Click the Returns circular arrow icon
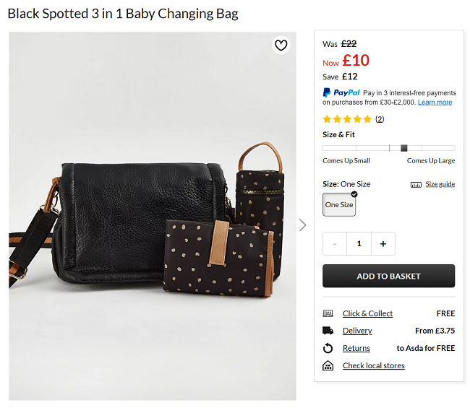The width and height of the screenshot is (470, 413). coord(328,348)
